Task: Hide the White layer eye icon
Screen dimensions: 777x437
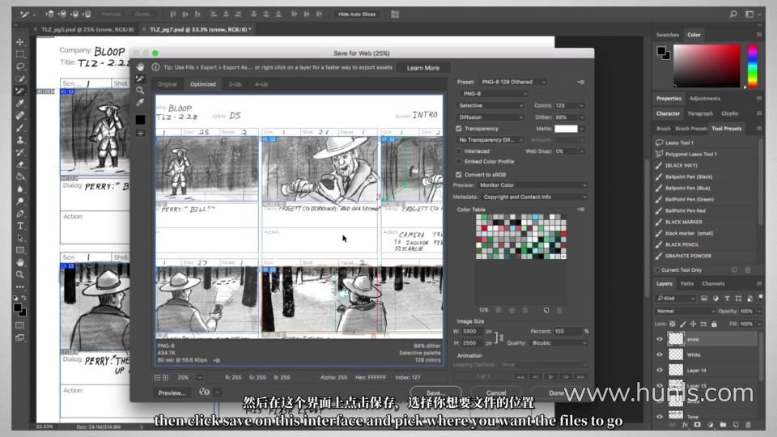Action: click(660, 354)
